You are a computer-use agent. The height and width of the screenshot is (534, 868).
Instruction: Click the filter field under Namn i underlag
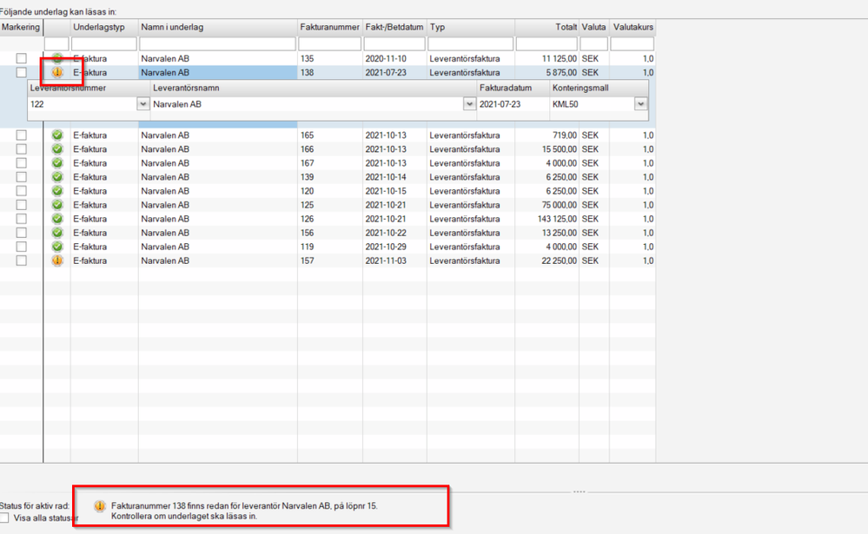[217, 43]
